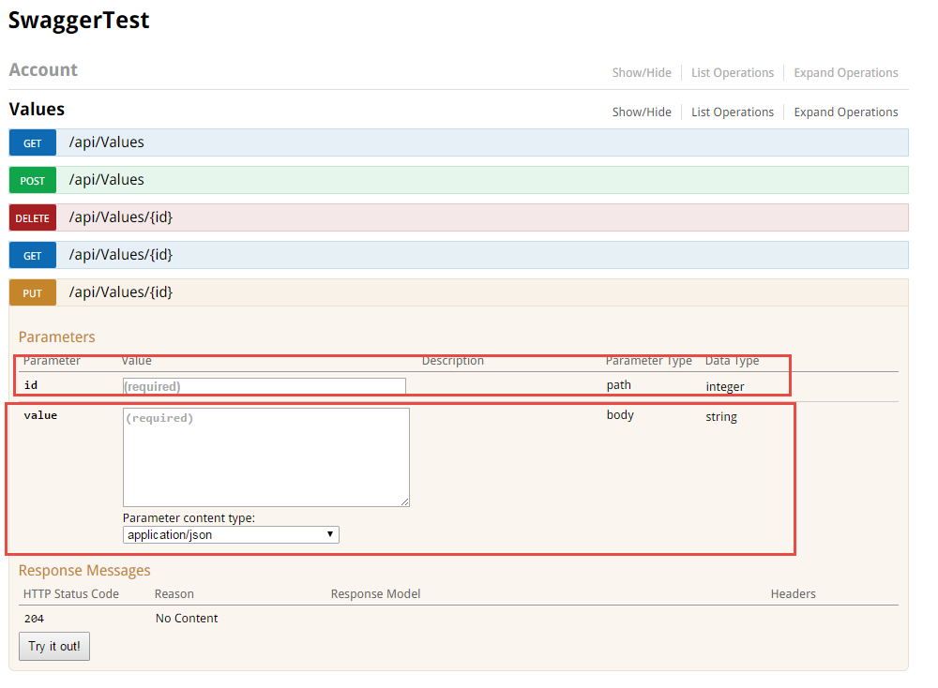Click the 'Response Model' column header

376,594
